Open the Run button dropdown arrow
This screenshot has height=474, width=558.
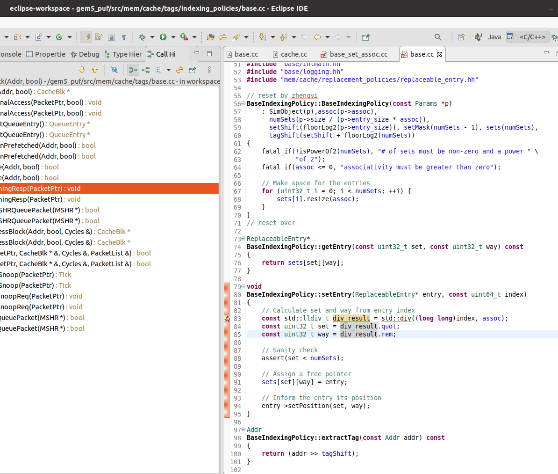tap(173, 37)
